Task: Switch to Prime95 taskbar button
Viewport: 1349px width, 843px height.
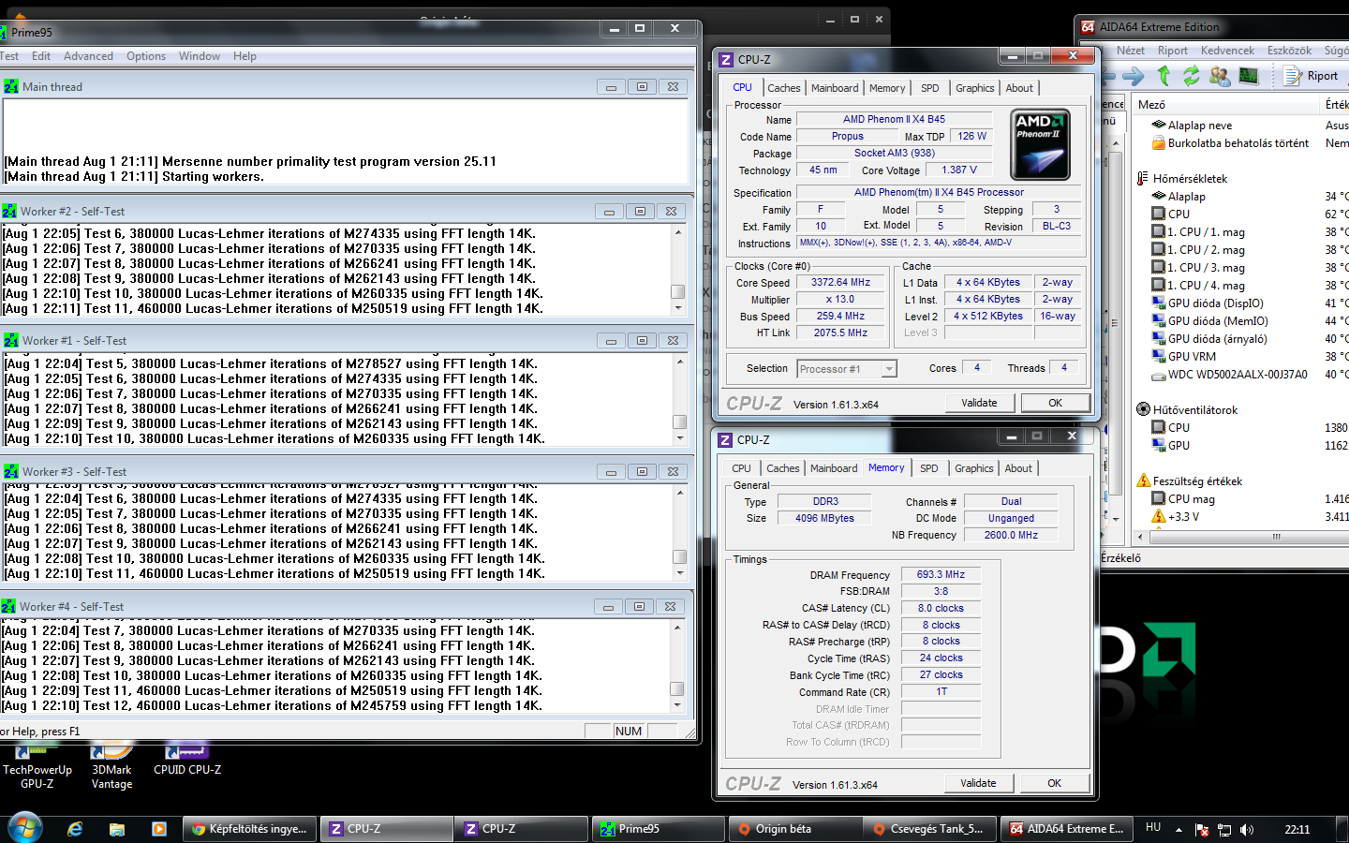Action: 658,829
